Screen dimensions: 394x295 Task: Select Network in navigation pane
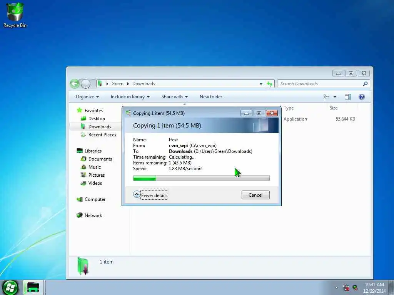coord(93,215)
